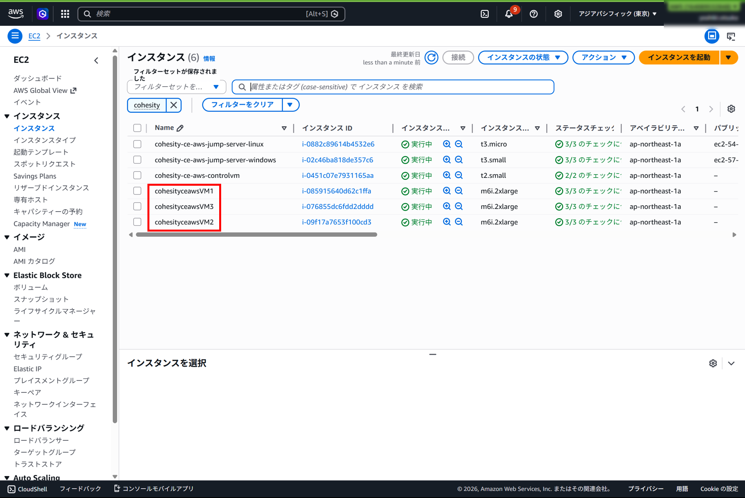Image resolution: width=745 pixels, height=498 pixels.
Task: Open the notifications bell
Action: click(x=509, y=14)
